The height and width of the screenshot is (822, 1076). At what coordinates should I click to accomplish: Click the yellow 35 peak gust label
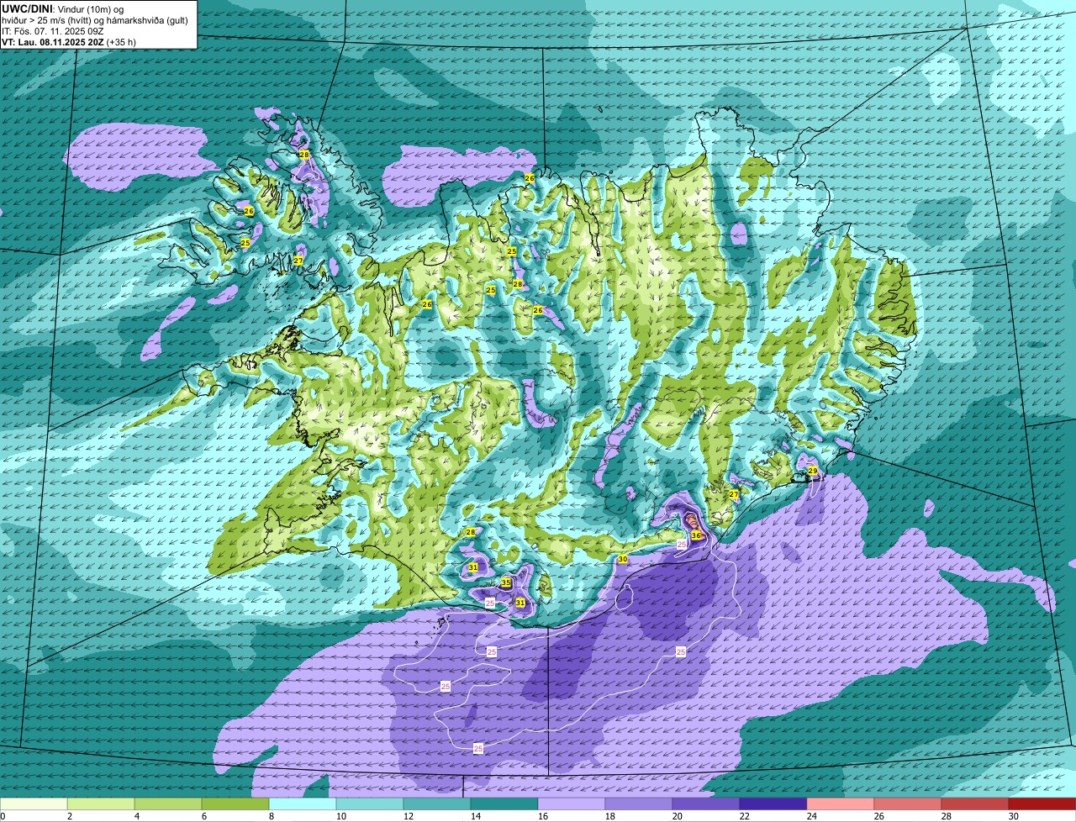point(506,582)
